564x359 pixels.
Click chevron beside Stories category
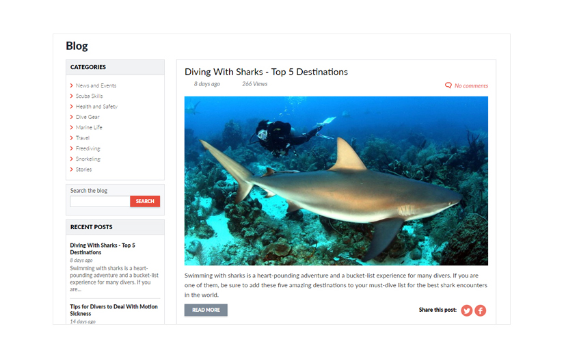(x=72, y=169)
